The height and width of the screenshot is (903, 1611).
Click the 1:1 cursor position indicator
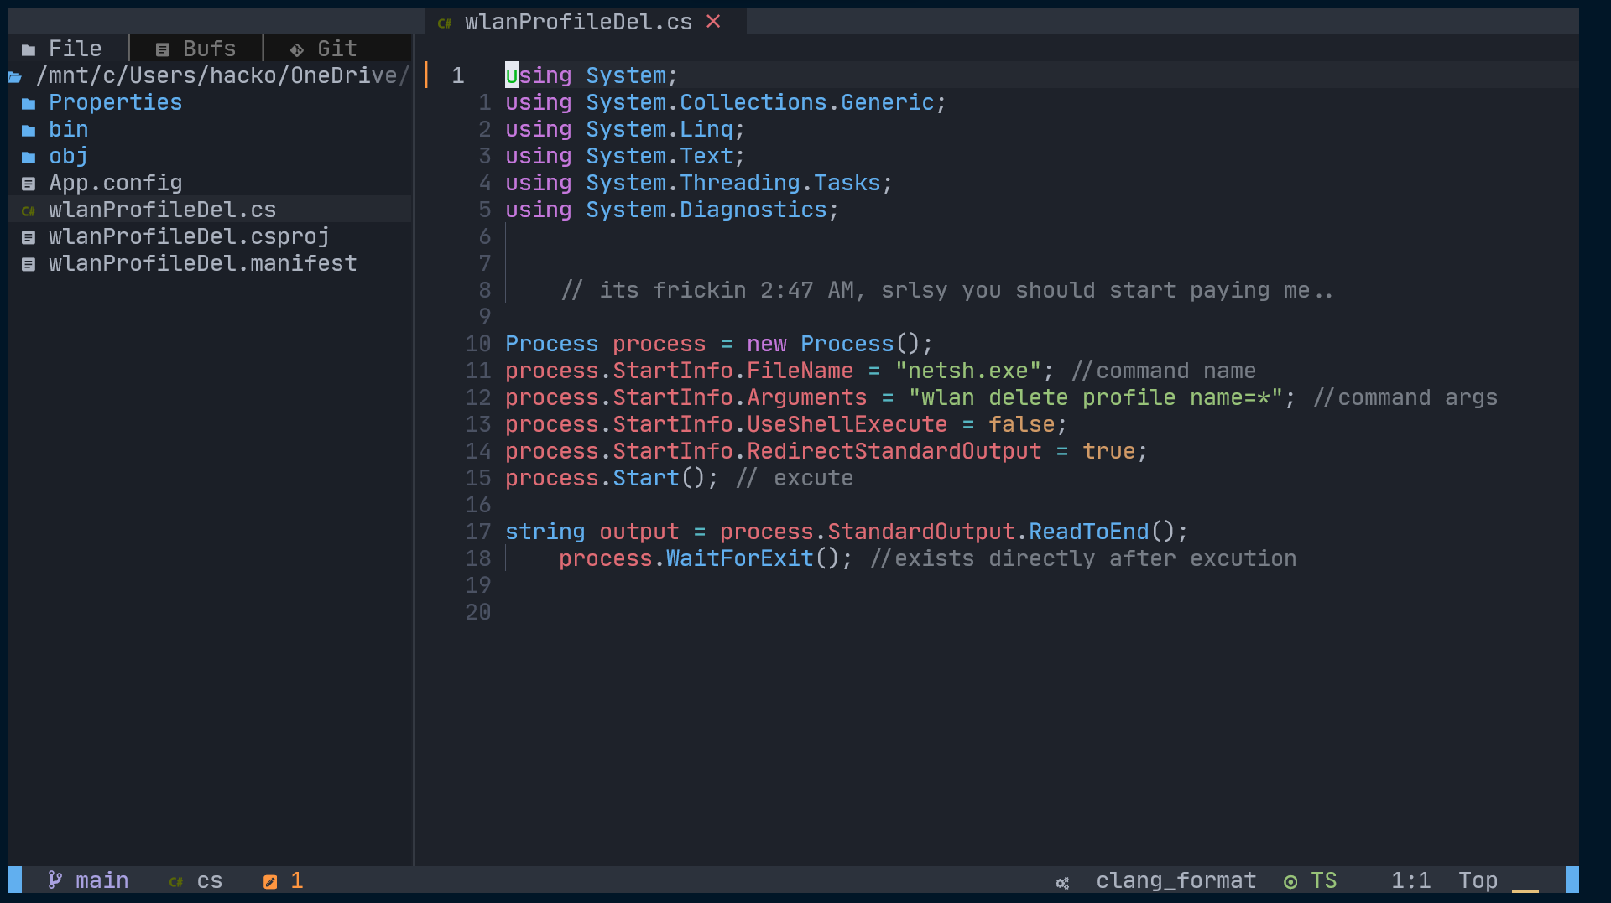[1411, 880]
